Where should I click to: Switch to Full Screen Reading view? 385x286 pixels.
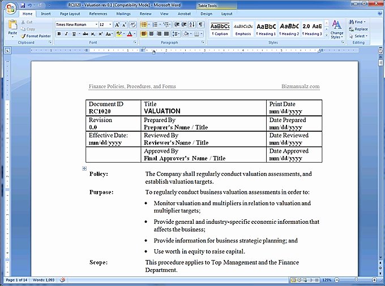pyautogui.click(x=299, y=280)
